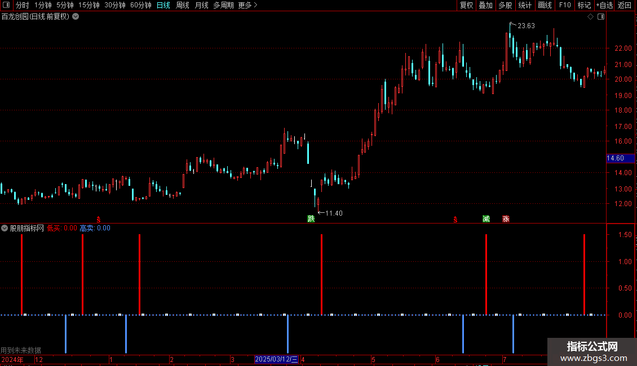Click the 叠加 overlay button
This screenshot has height=366, width=637.
pyautogui.click(x=485, y=5)
